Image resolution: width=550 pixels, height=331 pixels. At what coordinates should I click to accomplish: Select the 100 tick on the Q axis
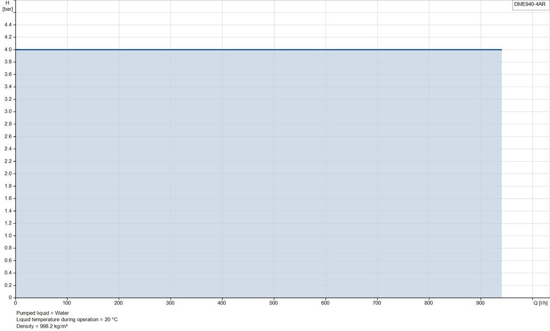click(67, 303)
